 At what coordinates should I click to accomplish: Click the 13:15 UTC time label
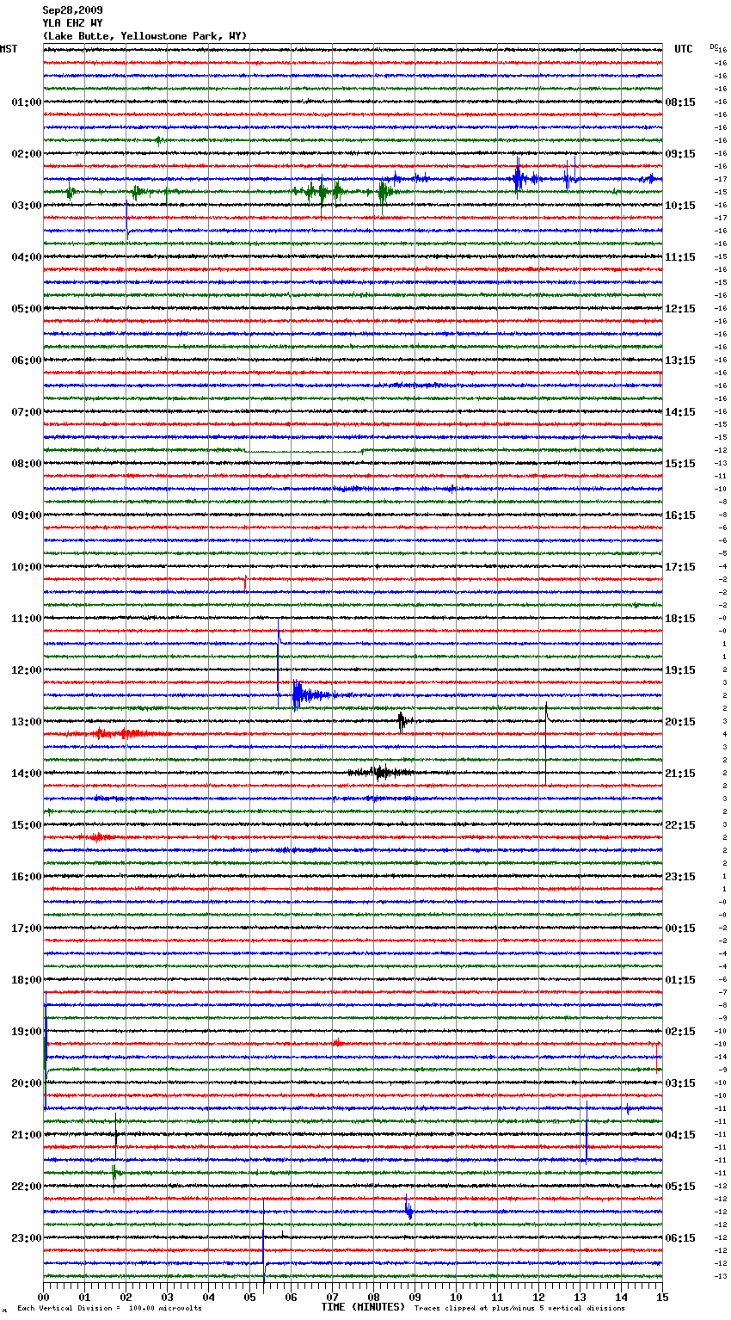(680, 361)
